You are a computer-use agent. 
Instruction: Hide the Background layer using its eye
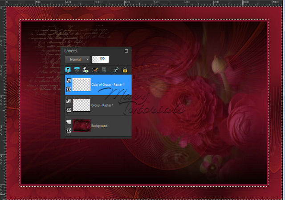pos(68,130)
